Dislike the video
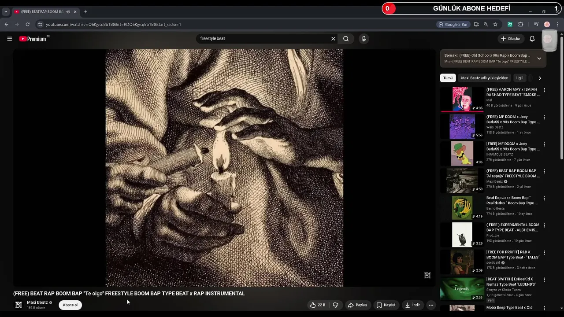Image resolution: width=564 pixels, height=317 pixels. coord(335,305)
